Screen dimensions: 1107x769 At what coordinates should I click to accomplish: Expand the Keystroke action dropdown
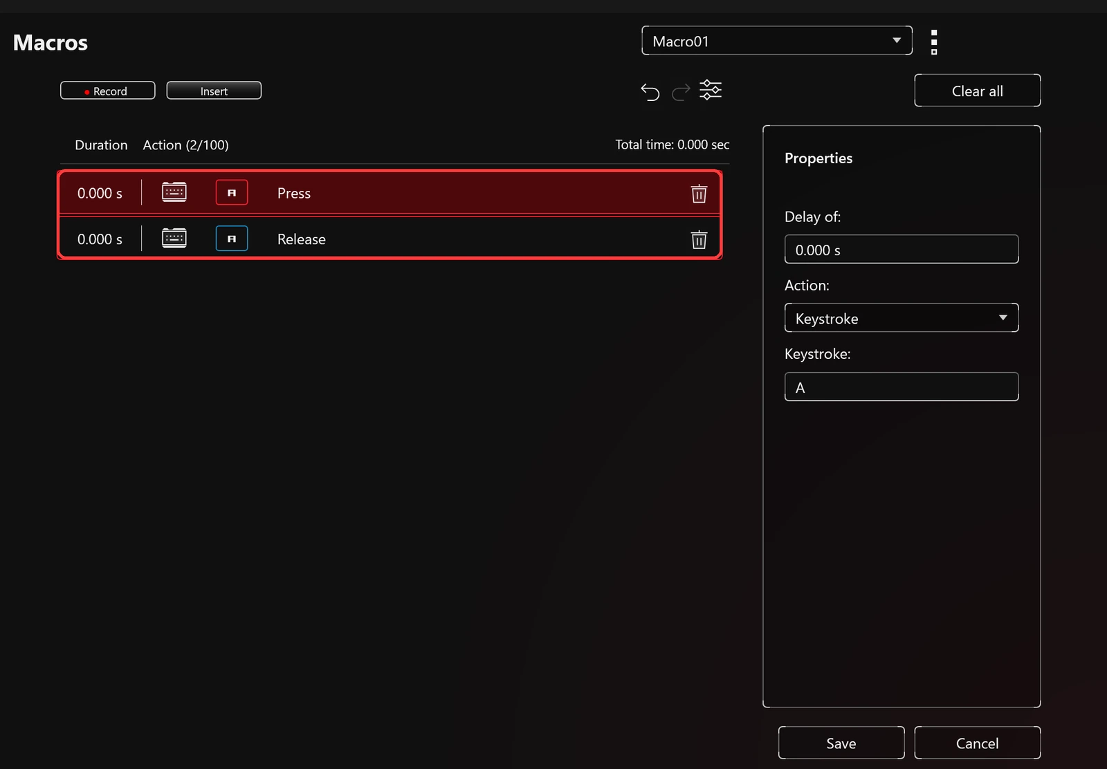pyautogui.click(x=902, y=318)
